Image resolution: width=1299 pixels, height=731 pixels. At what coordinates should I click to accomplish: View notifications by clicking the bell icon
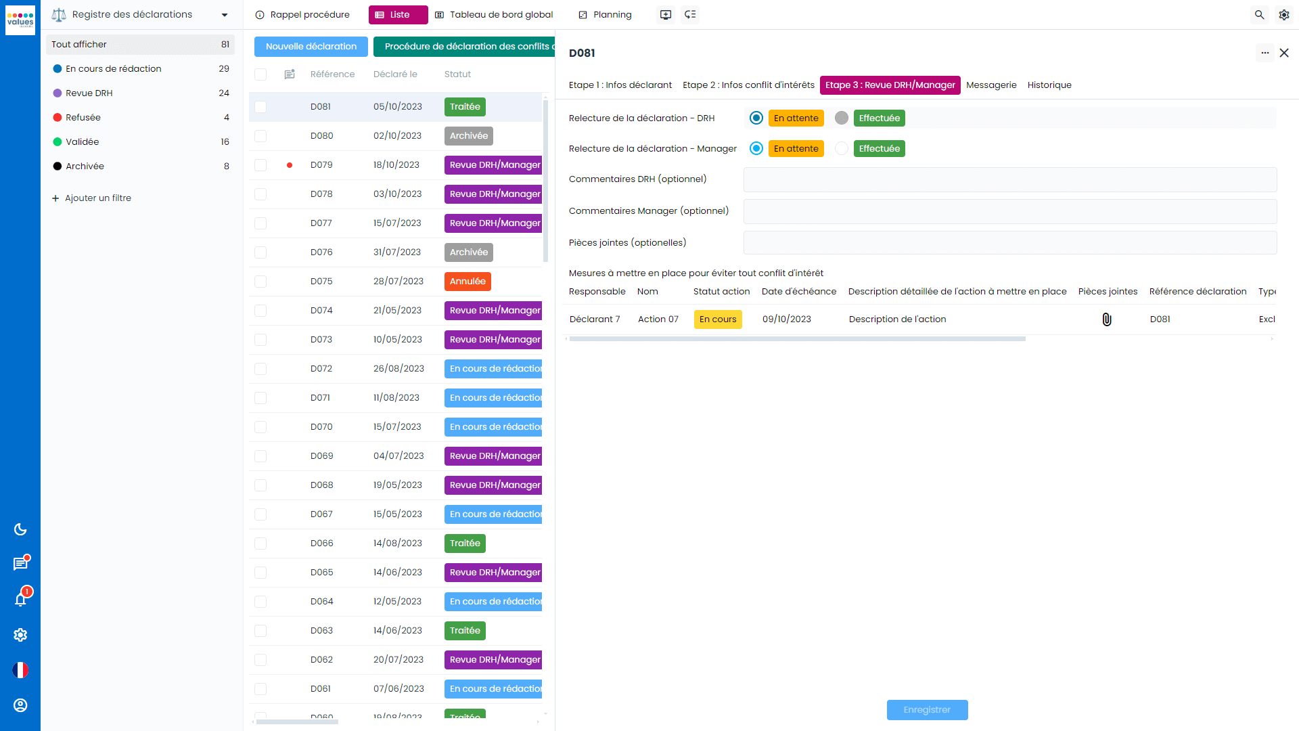coord(20,598)
